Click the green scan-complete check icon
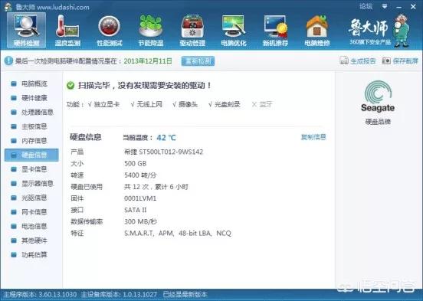423x301 pixels. [70, 86]
